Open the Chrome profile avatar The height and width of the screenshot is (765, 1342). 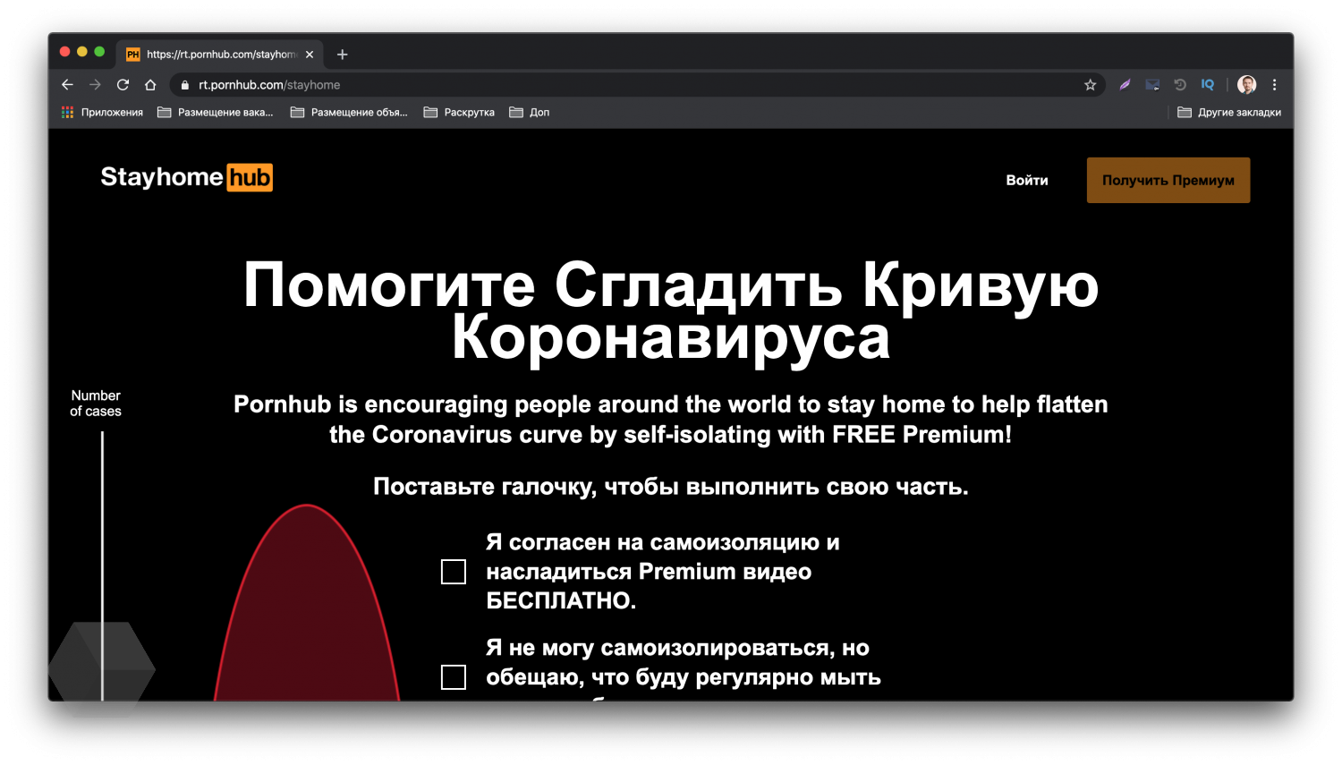point(1246,85)
